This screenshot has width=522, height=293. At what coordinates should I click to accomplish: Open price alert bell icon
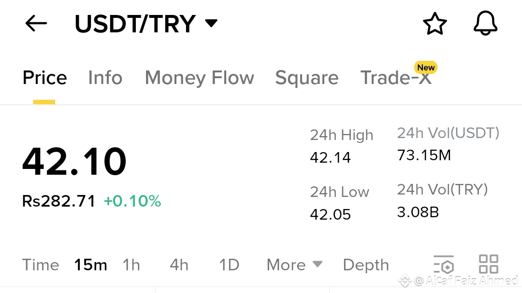485,24
